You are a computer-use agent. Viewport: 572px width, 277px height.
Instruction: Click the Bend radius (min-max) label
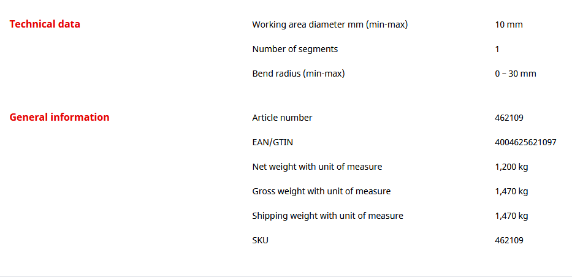[299, 74]
